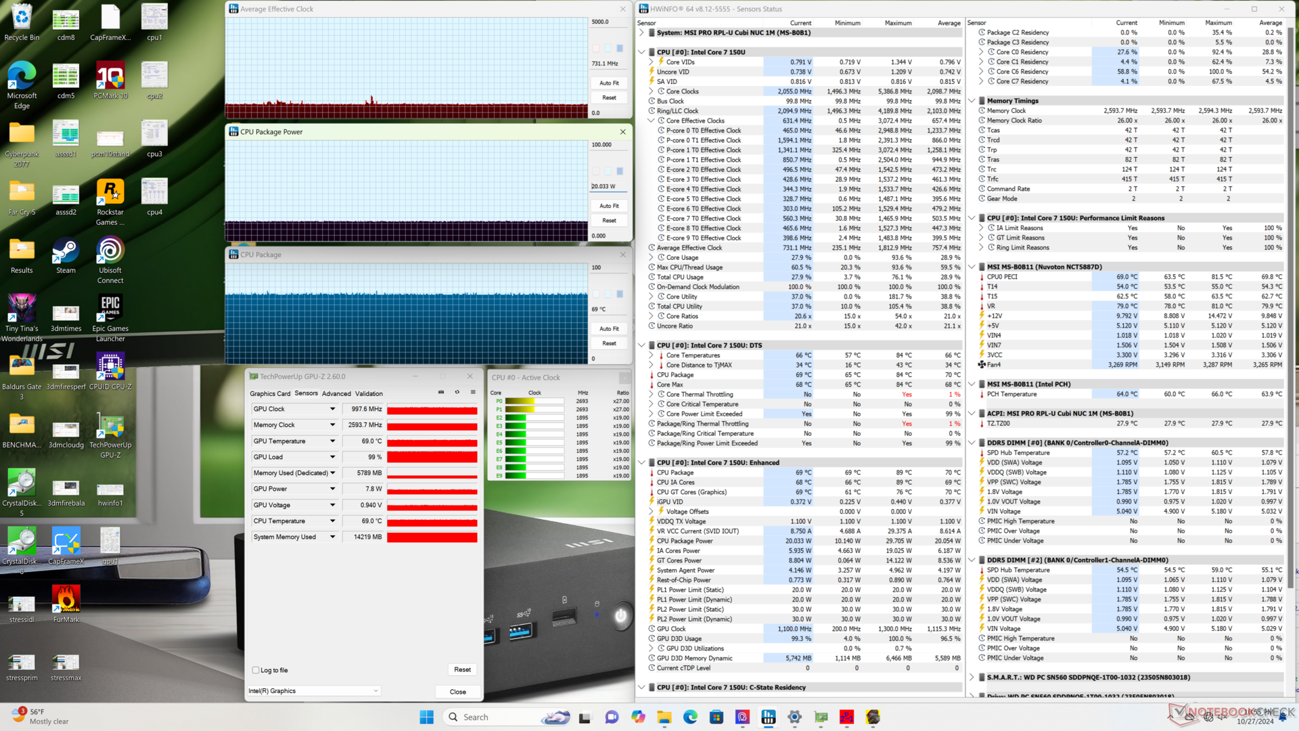
Task: Open the Steam desktop icon
Action: pyautogui.click(x=66, y=256)
